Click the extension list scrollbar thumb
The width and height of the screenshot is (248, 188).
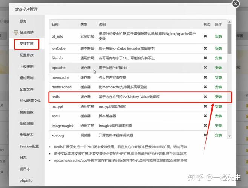[230, 39]
